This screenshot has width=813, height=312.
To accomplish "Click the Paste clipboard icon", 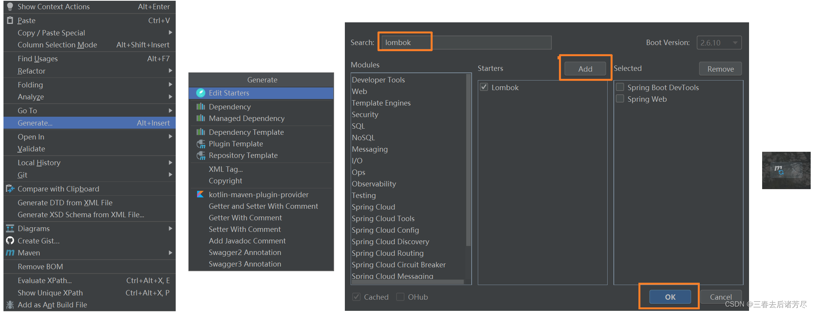I will pos(10,20).
